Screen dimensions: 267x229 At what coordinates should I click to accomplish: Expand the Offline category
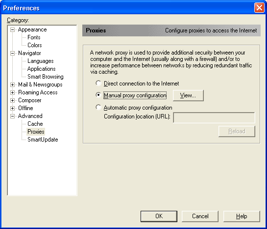pyautogui.click(x=12, y=108)
